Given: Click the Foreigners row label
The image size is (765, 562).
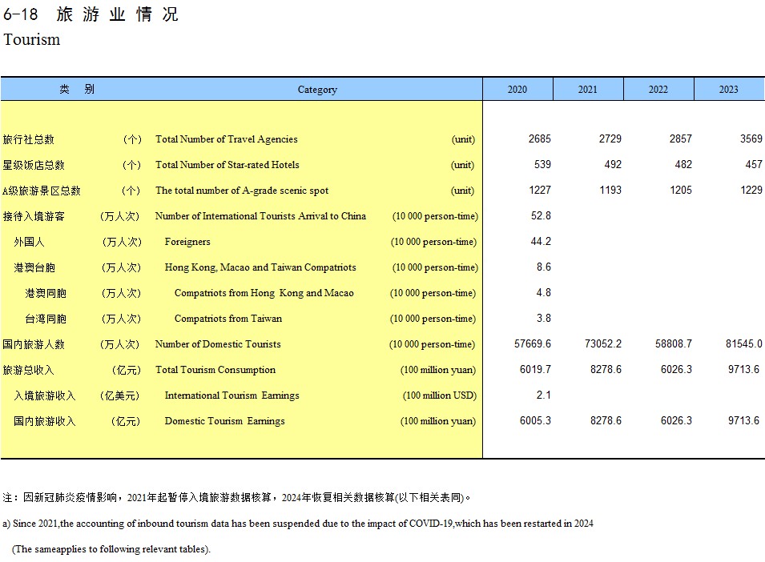Looking at the screenshot, I should point(187,242).
